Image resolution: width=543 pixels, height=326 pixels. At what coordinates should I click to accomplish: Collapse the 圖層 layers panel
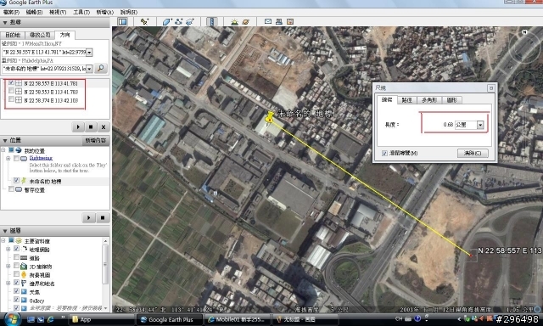click(x=5, y=231)
